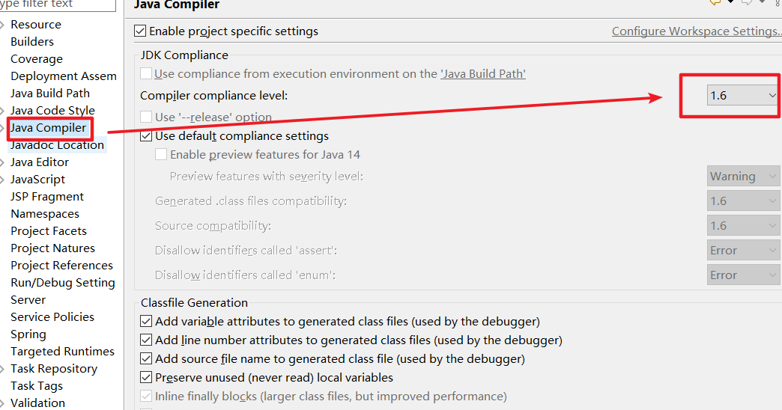Expand the Java Editor tree node

pos(2,162)
